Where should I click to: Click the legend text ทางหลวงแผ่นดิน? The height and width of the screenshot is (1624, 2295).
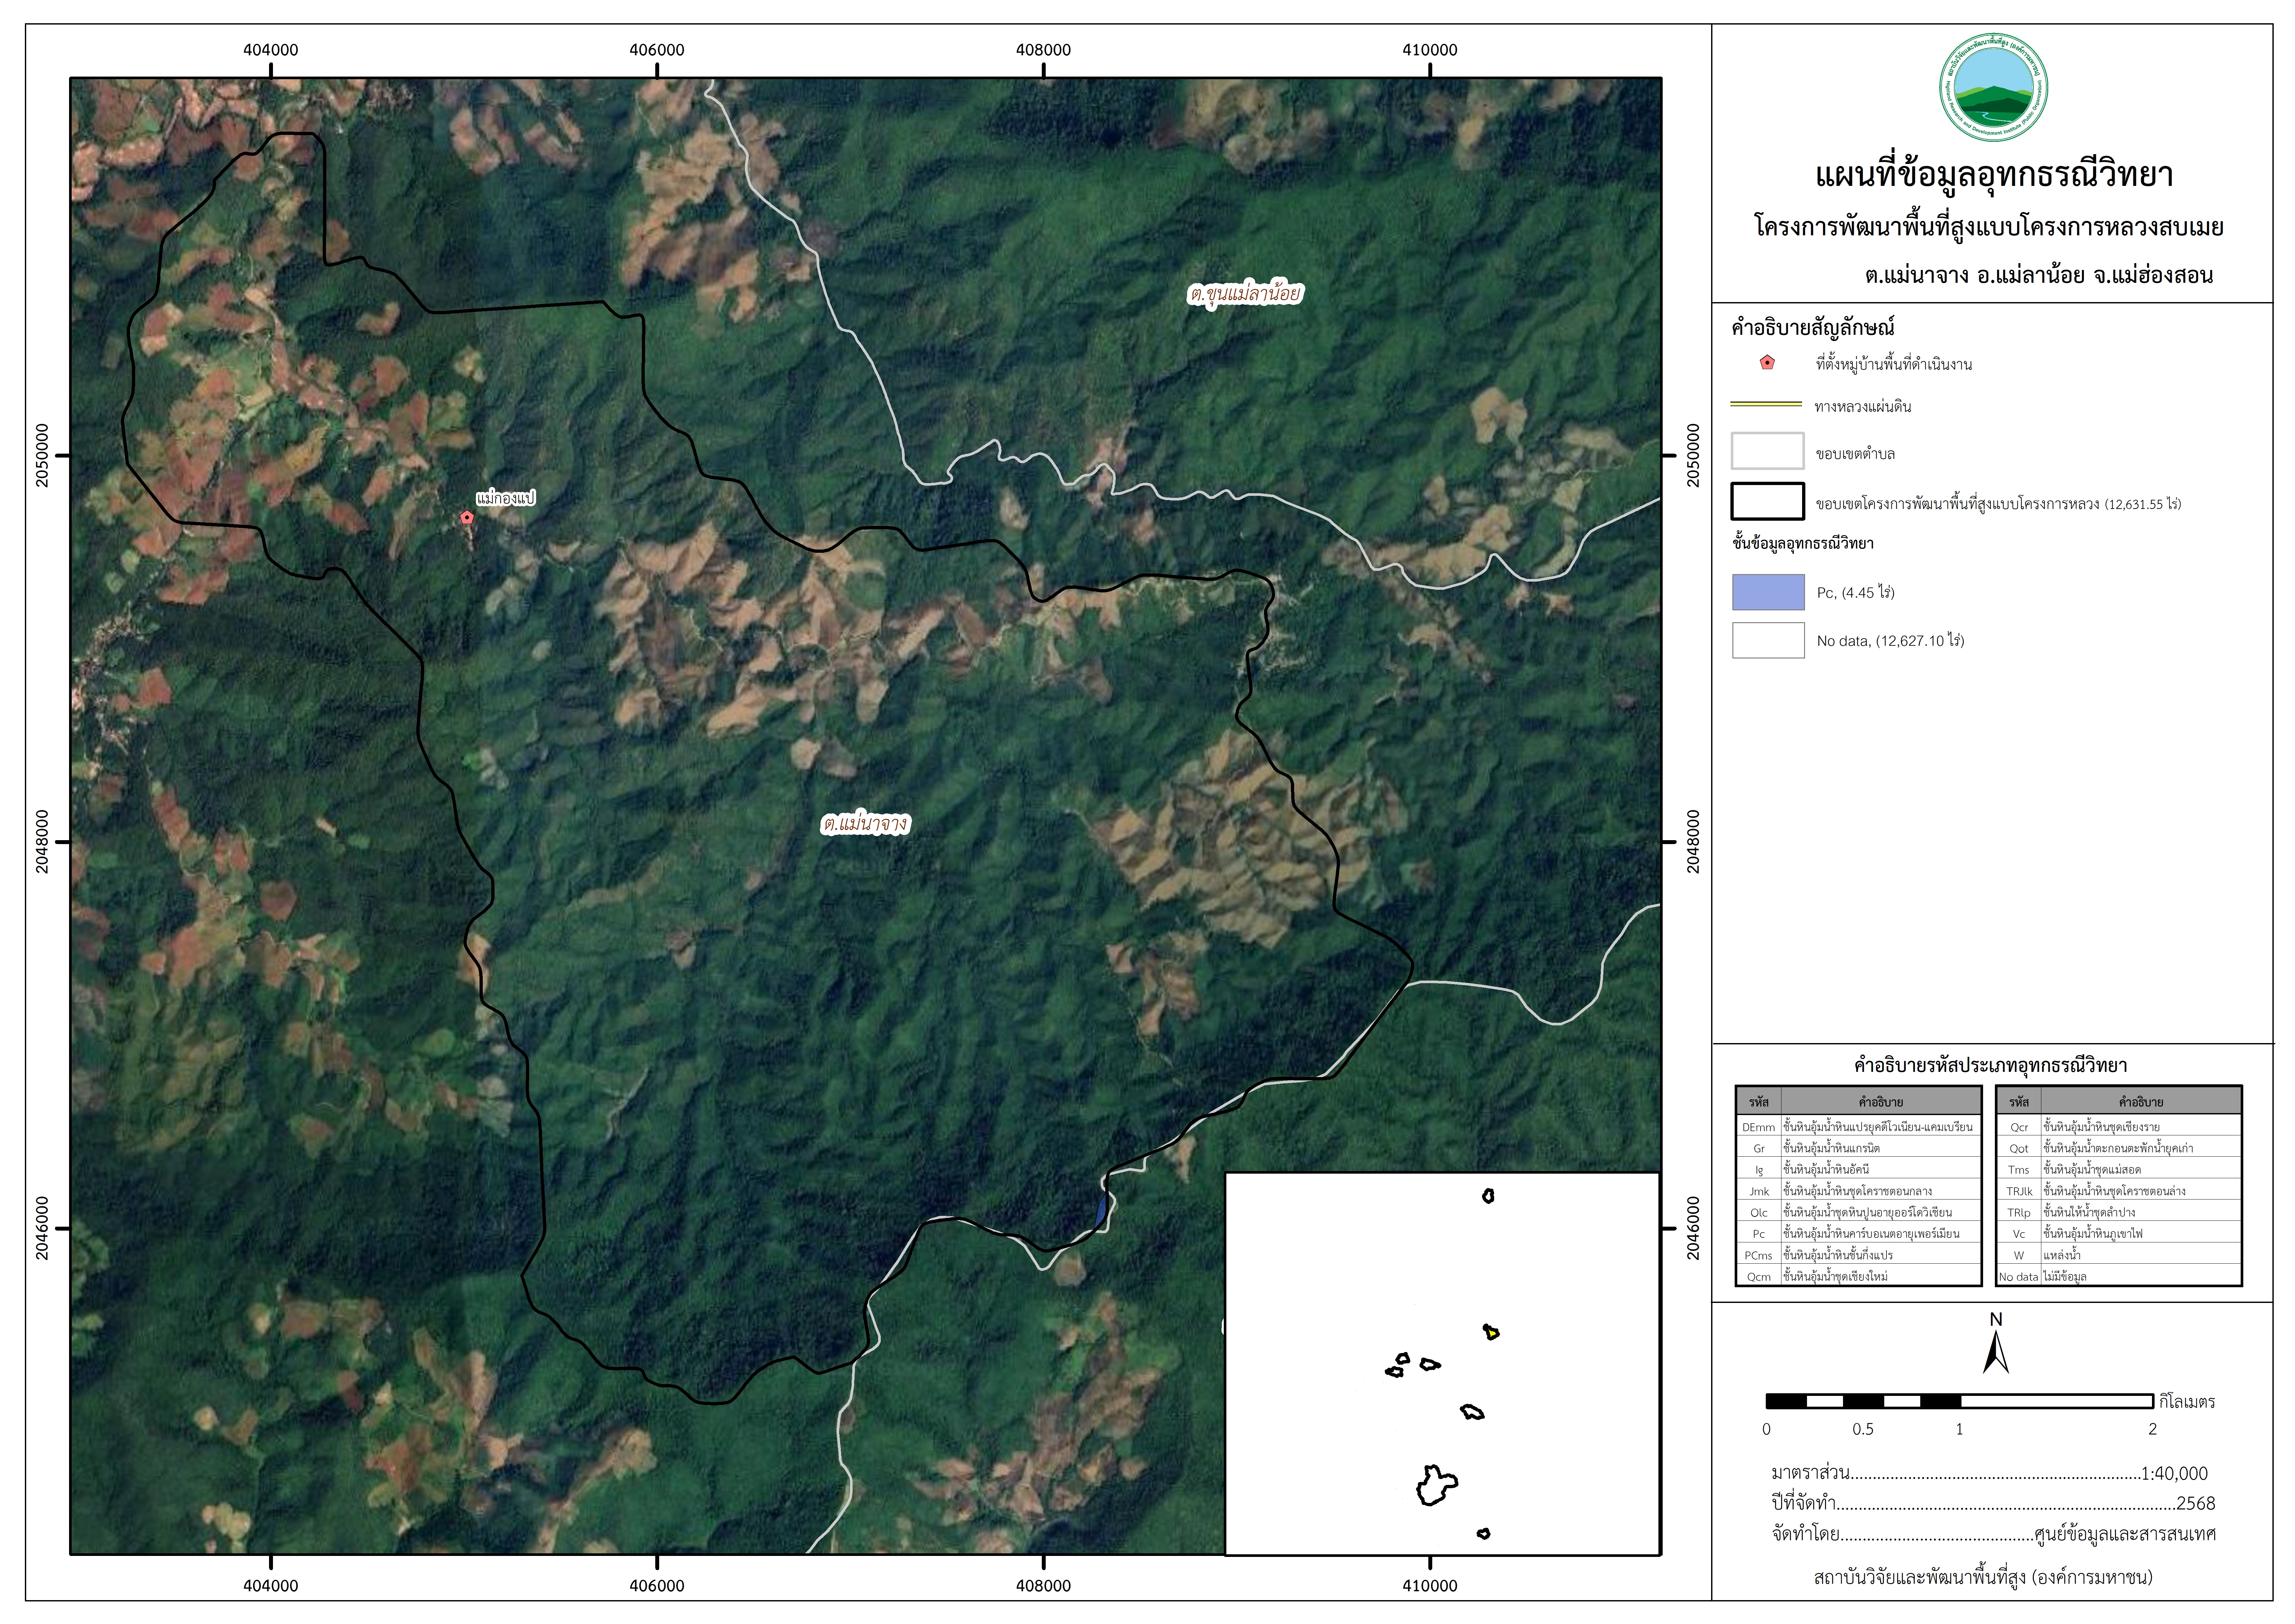[x=1863, y=406]
